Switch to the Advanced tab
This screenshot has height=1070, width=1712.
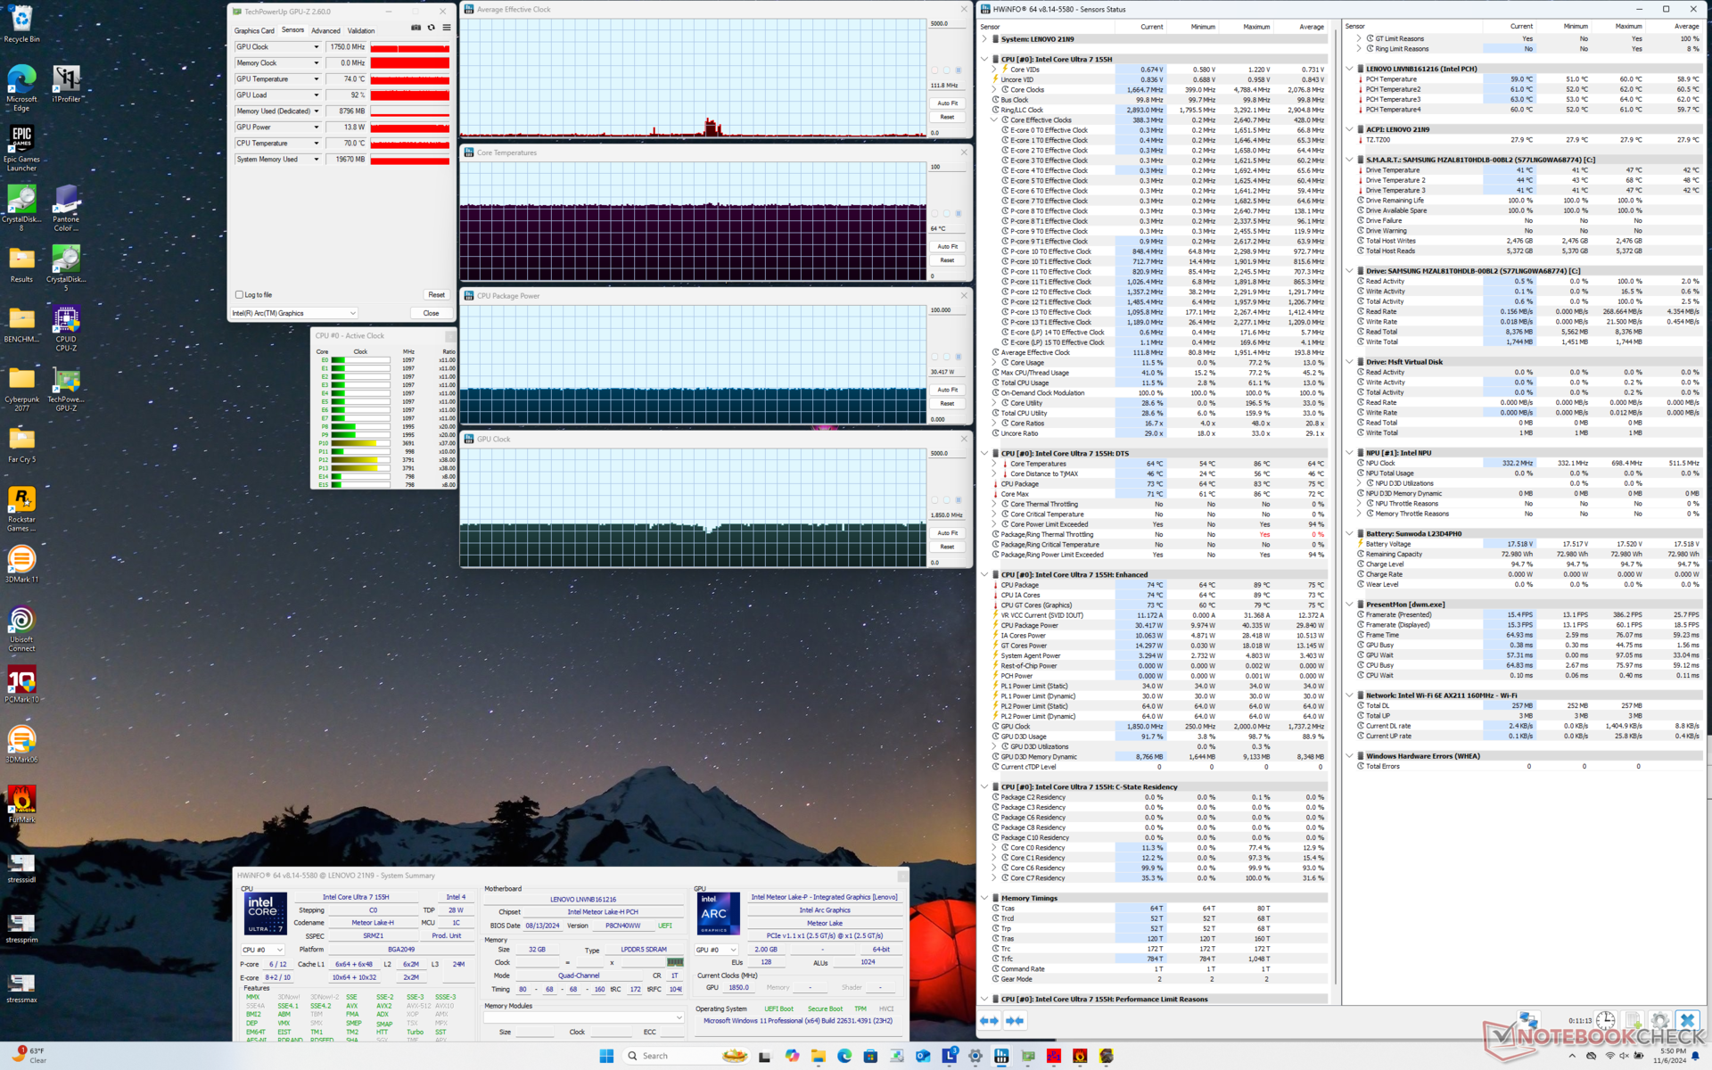325,30
